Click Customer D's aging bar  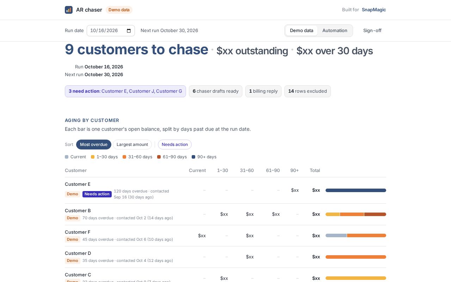pos(356,257)
